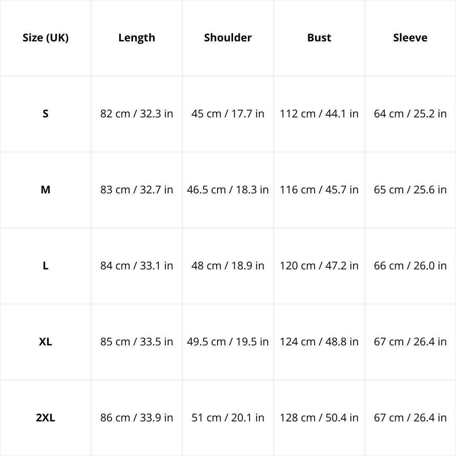Image resolution: width=456 pixels, height=456 pixels.
Task: Click the 49.5 cm / 19.5 in shoulder cell
Action: (228, 342)
